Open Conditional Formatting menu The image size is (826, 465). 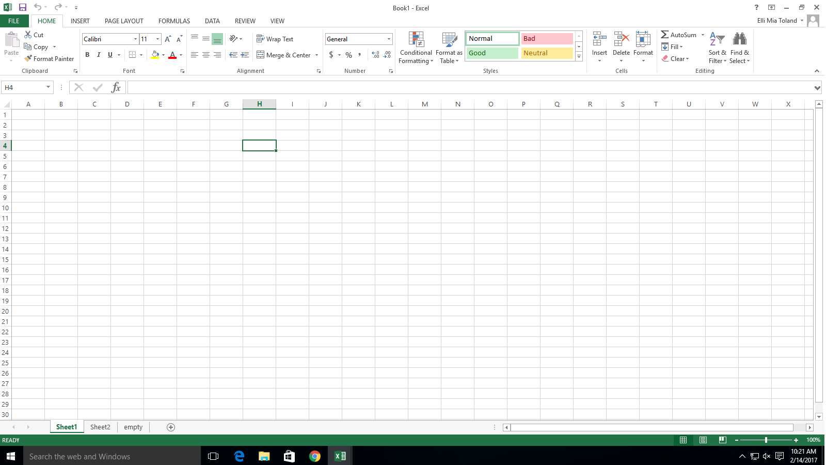tap(416, 48)
